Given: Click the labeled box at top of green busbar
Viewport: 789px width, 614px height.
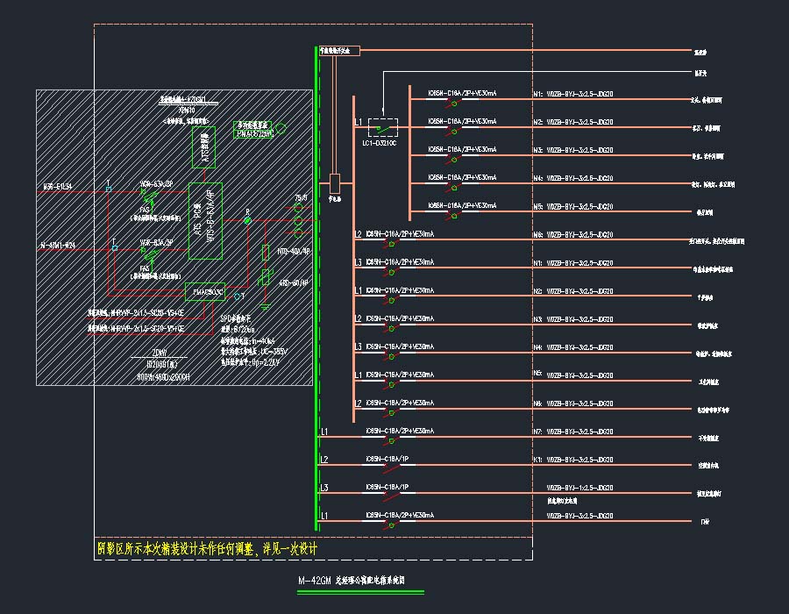Looking at the screenshot, I should (339, 50).
